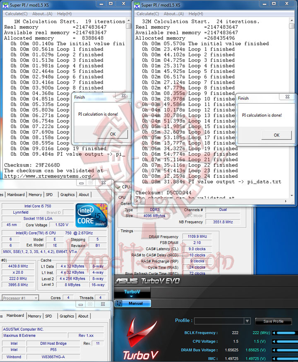Select CPU tab in CPU-Z Memory window
The width and height of the screenshot is (298, 362).
coord(122,198)
